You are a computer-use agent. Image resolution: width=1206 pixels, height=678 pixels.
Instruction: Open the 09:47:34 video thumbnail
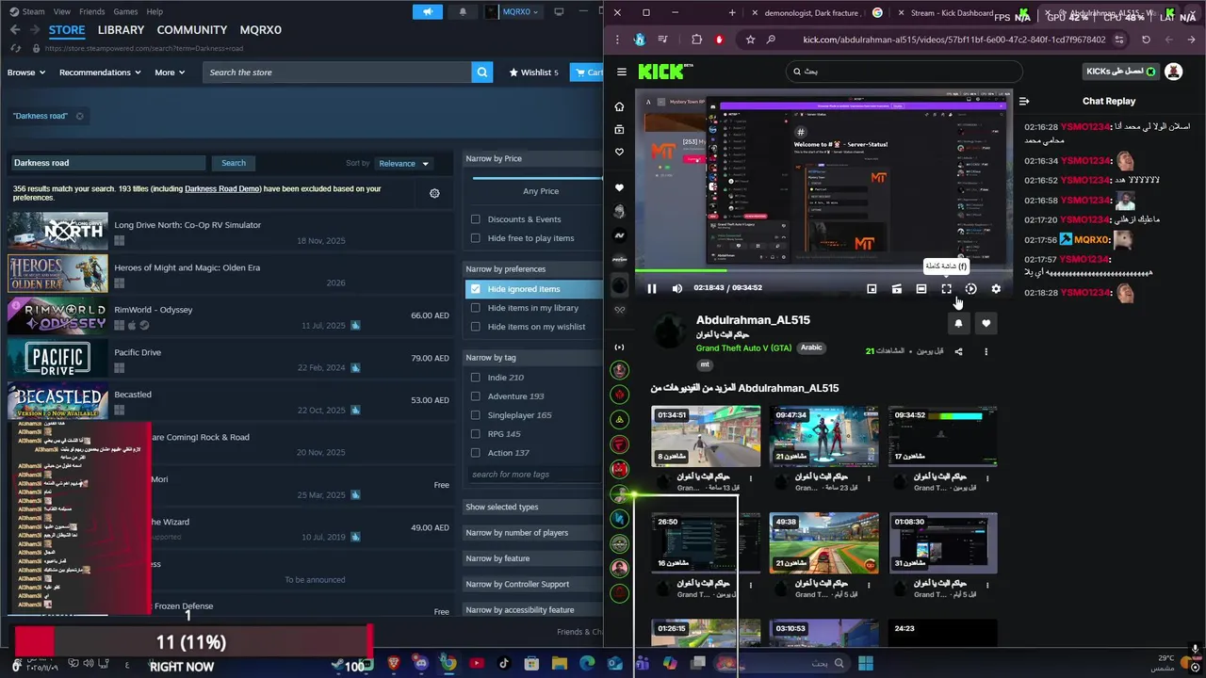tap(823, 436)
